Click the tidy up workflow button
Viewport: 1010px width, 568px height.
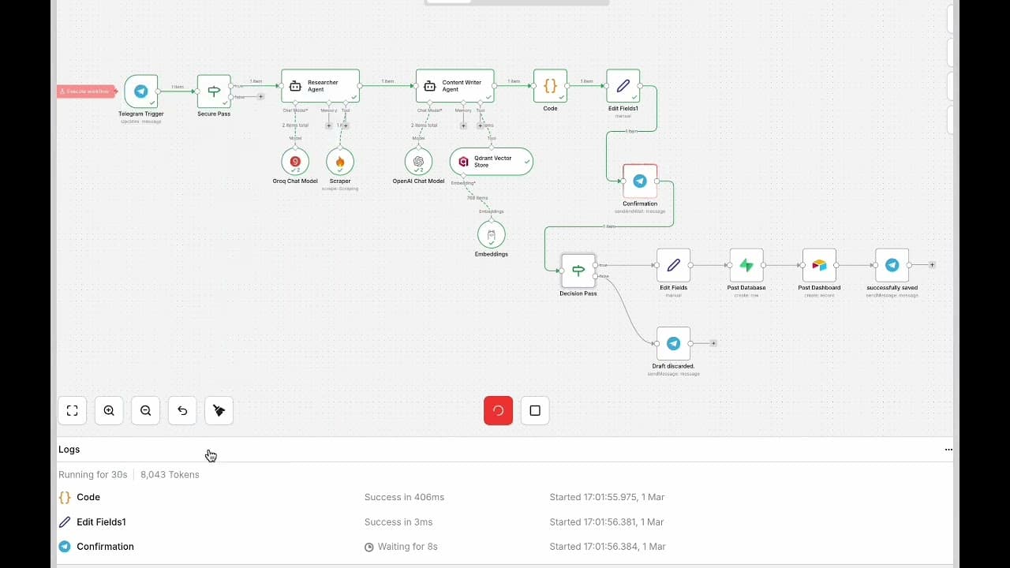click(219, 410)
